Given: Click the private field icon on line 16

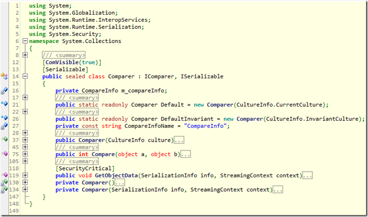Looking at the screenshot, I should tap(3, 91).
